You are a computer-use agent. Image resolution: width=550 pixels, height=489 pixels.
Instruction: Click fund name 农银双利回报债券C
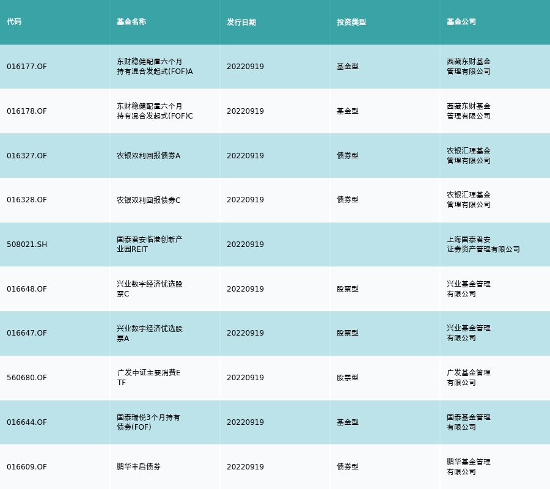(148, 200)
